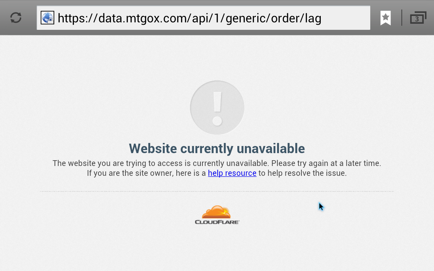Screen dimensions: 434x271
Task: Click the dotted divider line above the CloudFlare logo
Action: [217, 191]
